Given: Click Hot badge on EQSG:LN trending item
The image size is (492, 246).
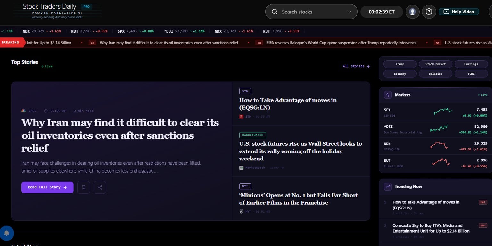Looking at the screenshot, I should 483,202.
